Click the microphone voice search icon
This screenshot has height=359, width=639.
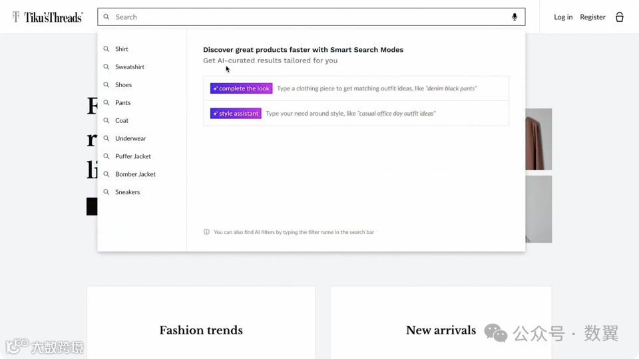tap(515, 17)
